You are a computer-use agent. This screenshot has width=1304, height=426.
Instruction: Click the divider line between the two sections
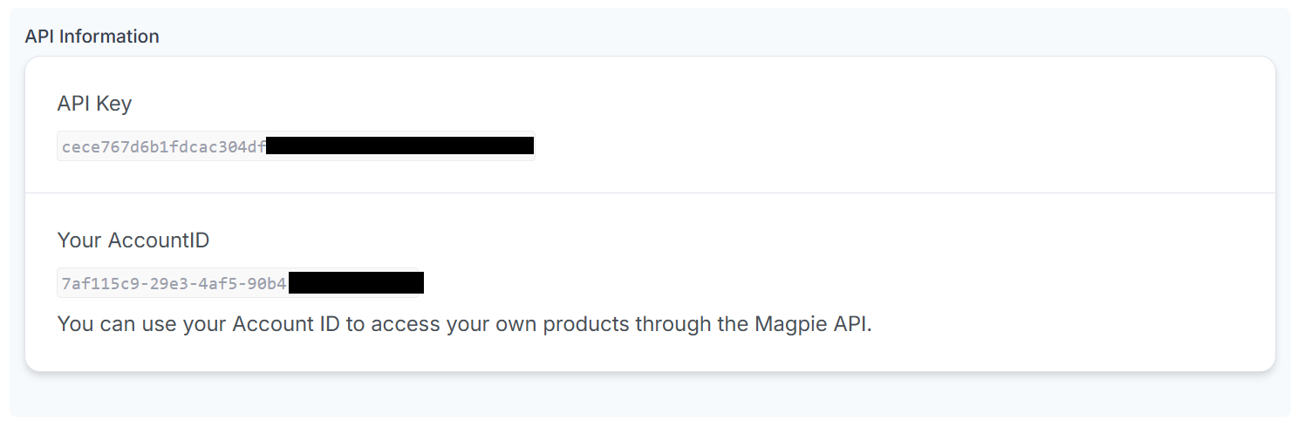(x=650, y=193)
